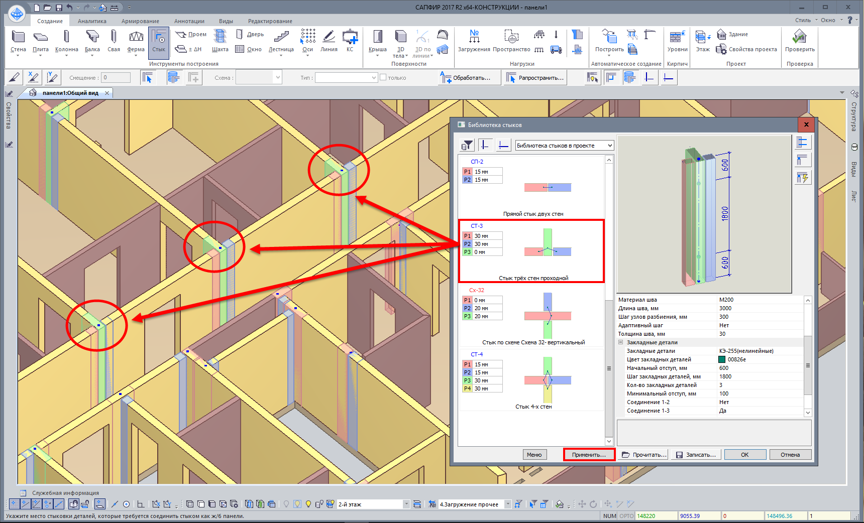
Task: Click filter icon in joint library dialog
Action: coord(467,146)
